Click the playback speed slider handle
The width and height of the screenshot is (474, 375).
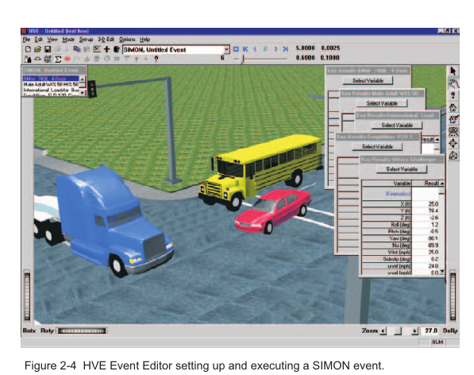click(x=242, y=59)
